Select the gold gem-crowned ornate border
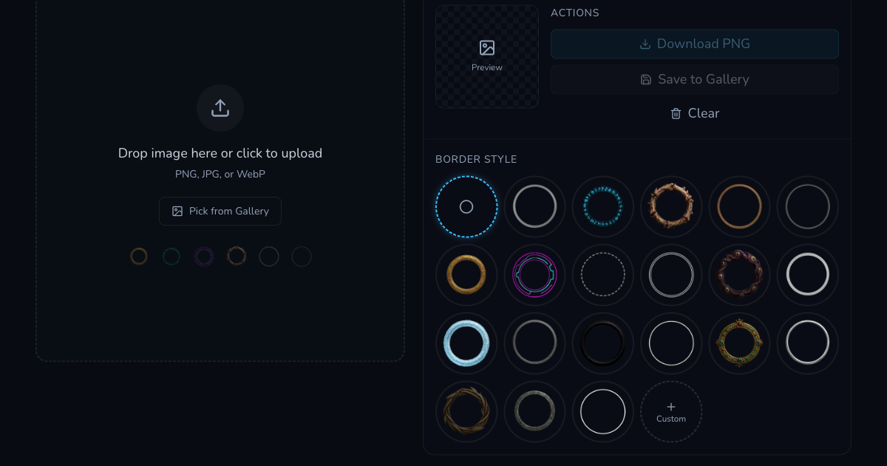Image resolution: width=887 pixels, height=466 pixels. 739,342
